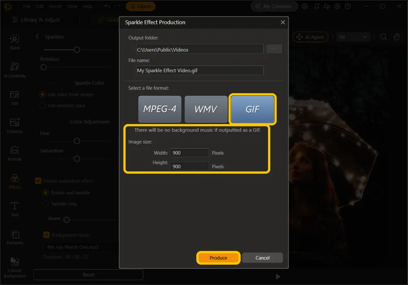The image size is (408, 285).
Task: Open the Portrait sidebar icon
Action: (15, 153)
